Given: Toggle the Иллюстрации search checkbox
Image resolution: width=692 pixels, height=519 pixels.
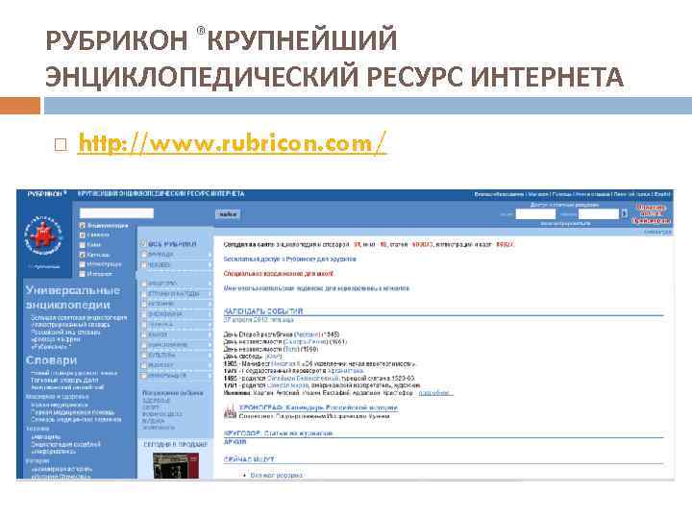Looking at the screenshot, I should [82, 264].
